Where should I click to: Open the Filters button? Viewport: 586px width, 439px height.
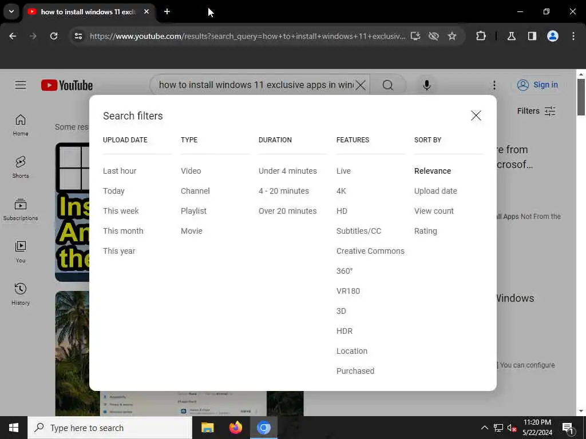(536, 111)
